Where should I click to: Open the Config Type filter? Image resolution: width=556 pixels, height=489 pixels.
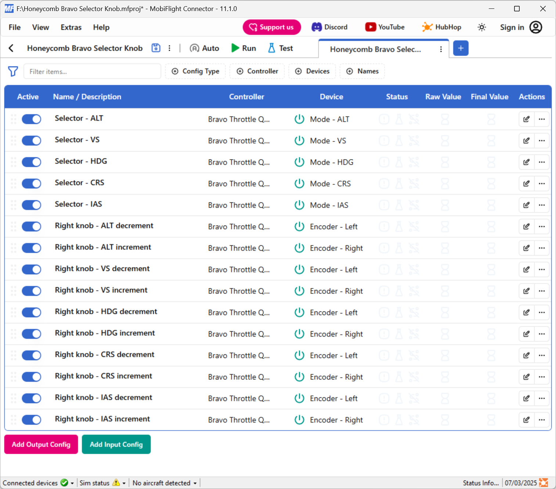pyautogui.click(x=195, y=71)
